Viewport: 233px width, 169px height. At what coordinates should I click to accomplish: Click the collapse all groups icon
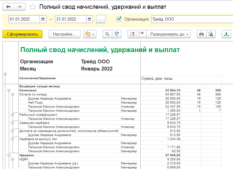click(x=142, y=34)
